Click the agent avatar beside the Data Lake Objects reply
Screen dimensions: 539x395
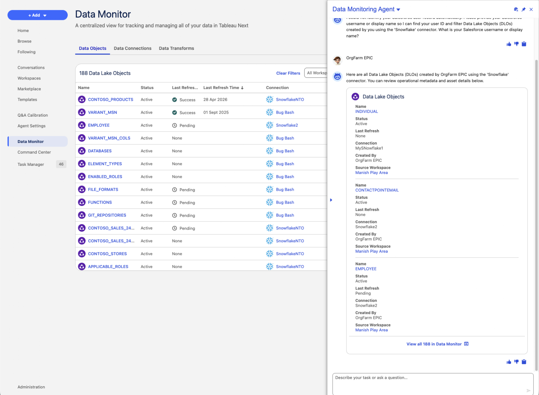[338, 77]
